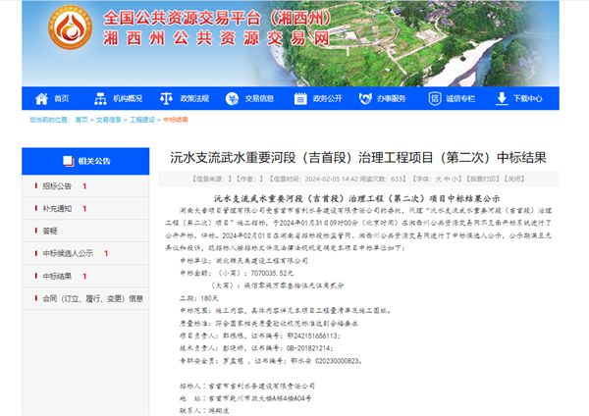This screenshot has height=416, width=589.
Task: Select 中标结果 in the related notices list
Action: pos(57,276)
